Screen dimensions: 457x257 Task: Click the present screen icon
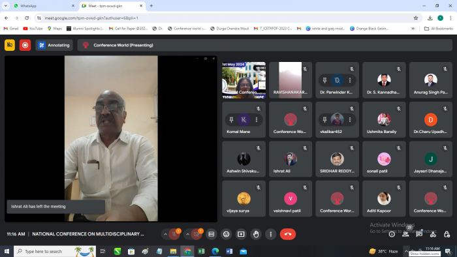click(241, 234)
